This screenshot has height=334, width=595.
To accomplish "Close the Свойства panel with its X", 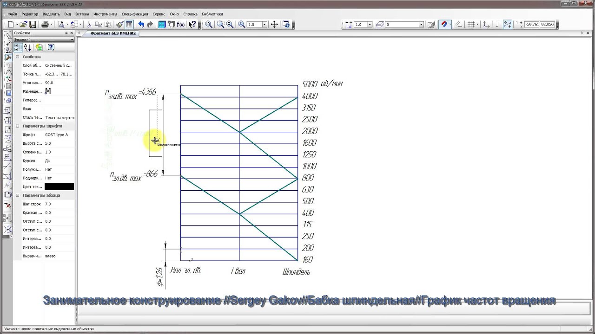I will point(72,33).
